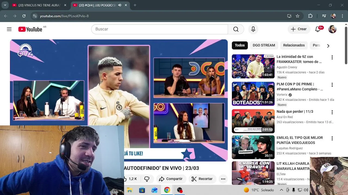
Task: Open File Explorer from the taskbar
Action: 129,190
